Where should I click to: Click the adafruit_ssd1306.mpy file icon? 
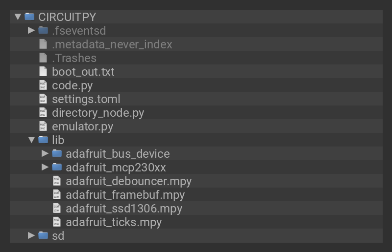coord(57,208)
